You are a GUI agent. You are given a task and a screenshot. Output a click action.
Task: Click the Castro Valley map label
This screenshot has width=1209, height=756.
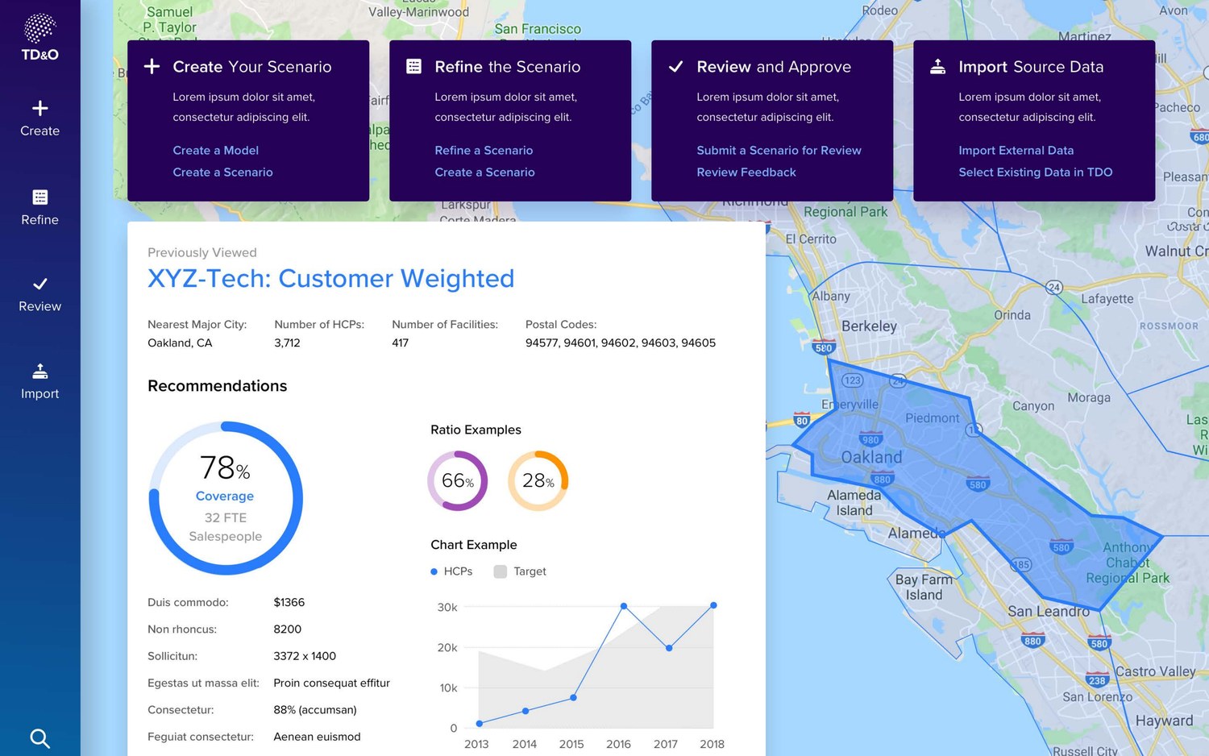click(1155, 671)
